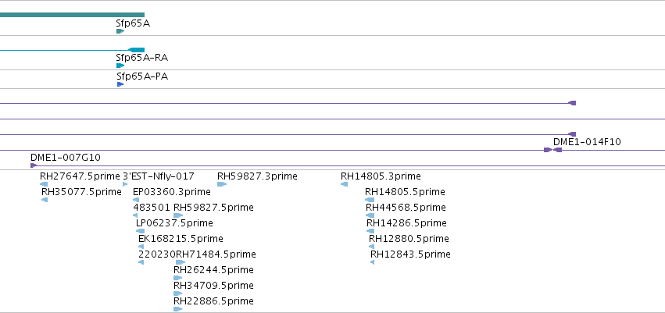Screen dimensions: 665x313
Task: Select the thick teal gene span bar
Action: 72,15
